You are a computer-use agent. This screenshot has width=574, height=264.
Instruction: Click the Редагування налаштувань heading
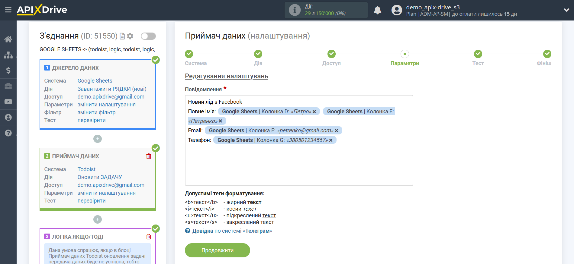[x=227, y=76]
